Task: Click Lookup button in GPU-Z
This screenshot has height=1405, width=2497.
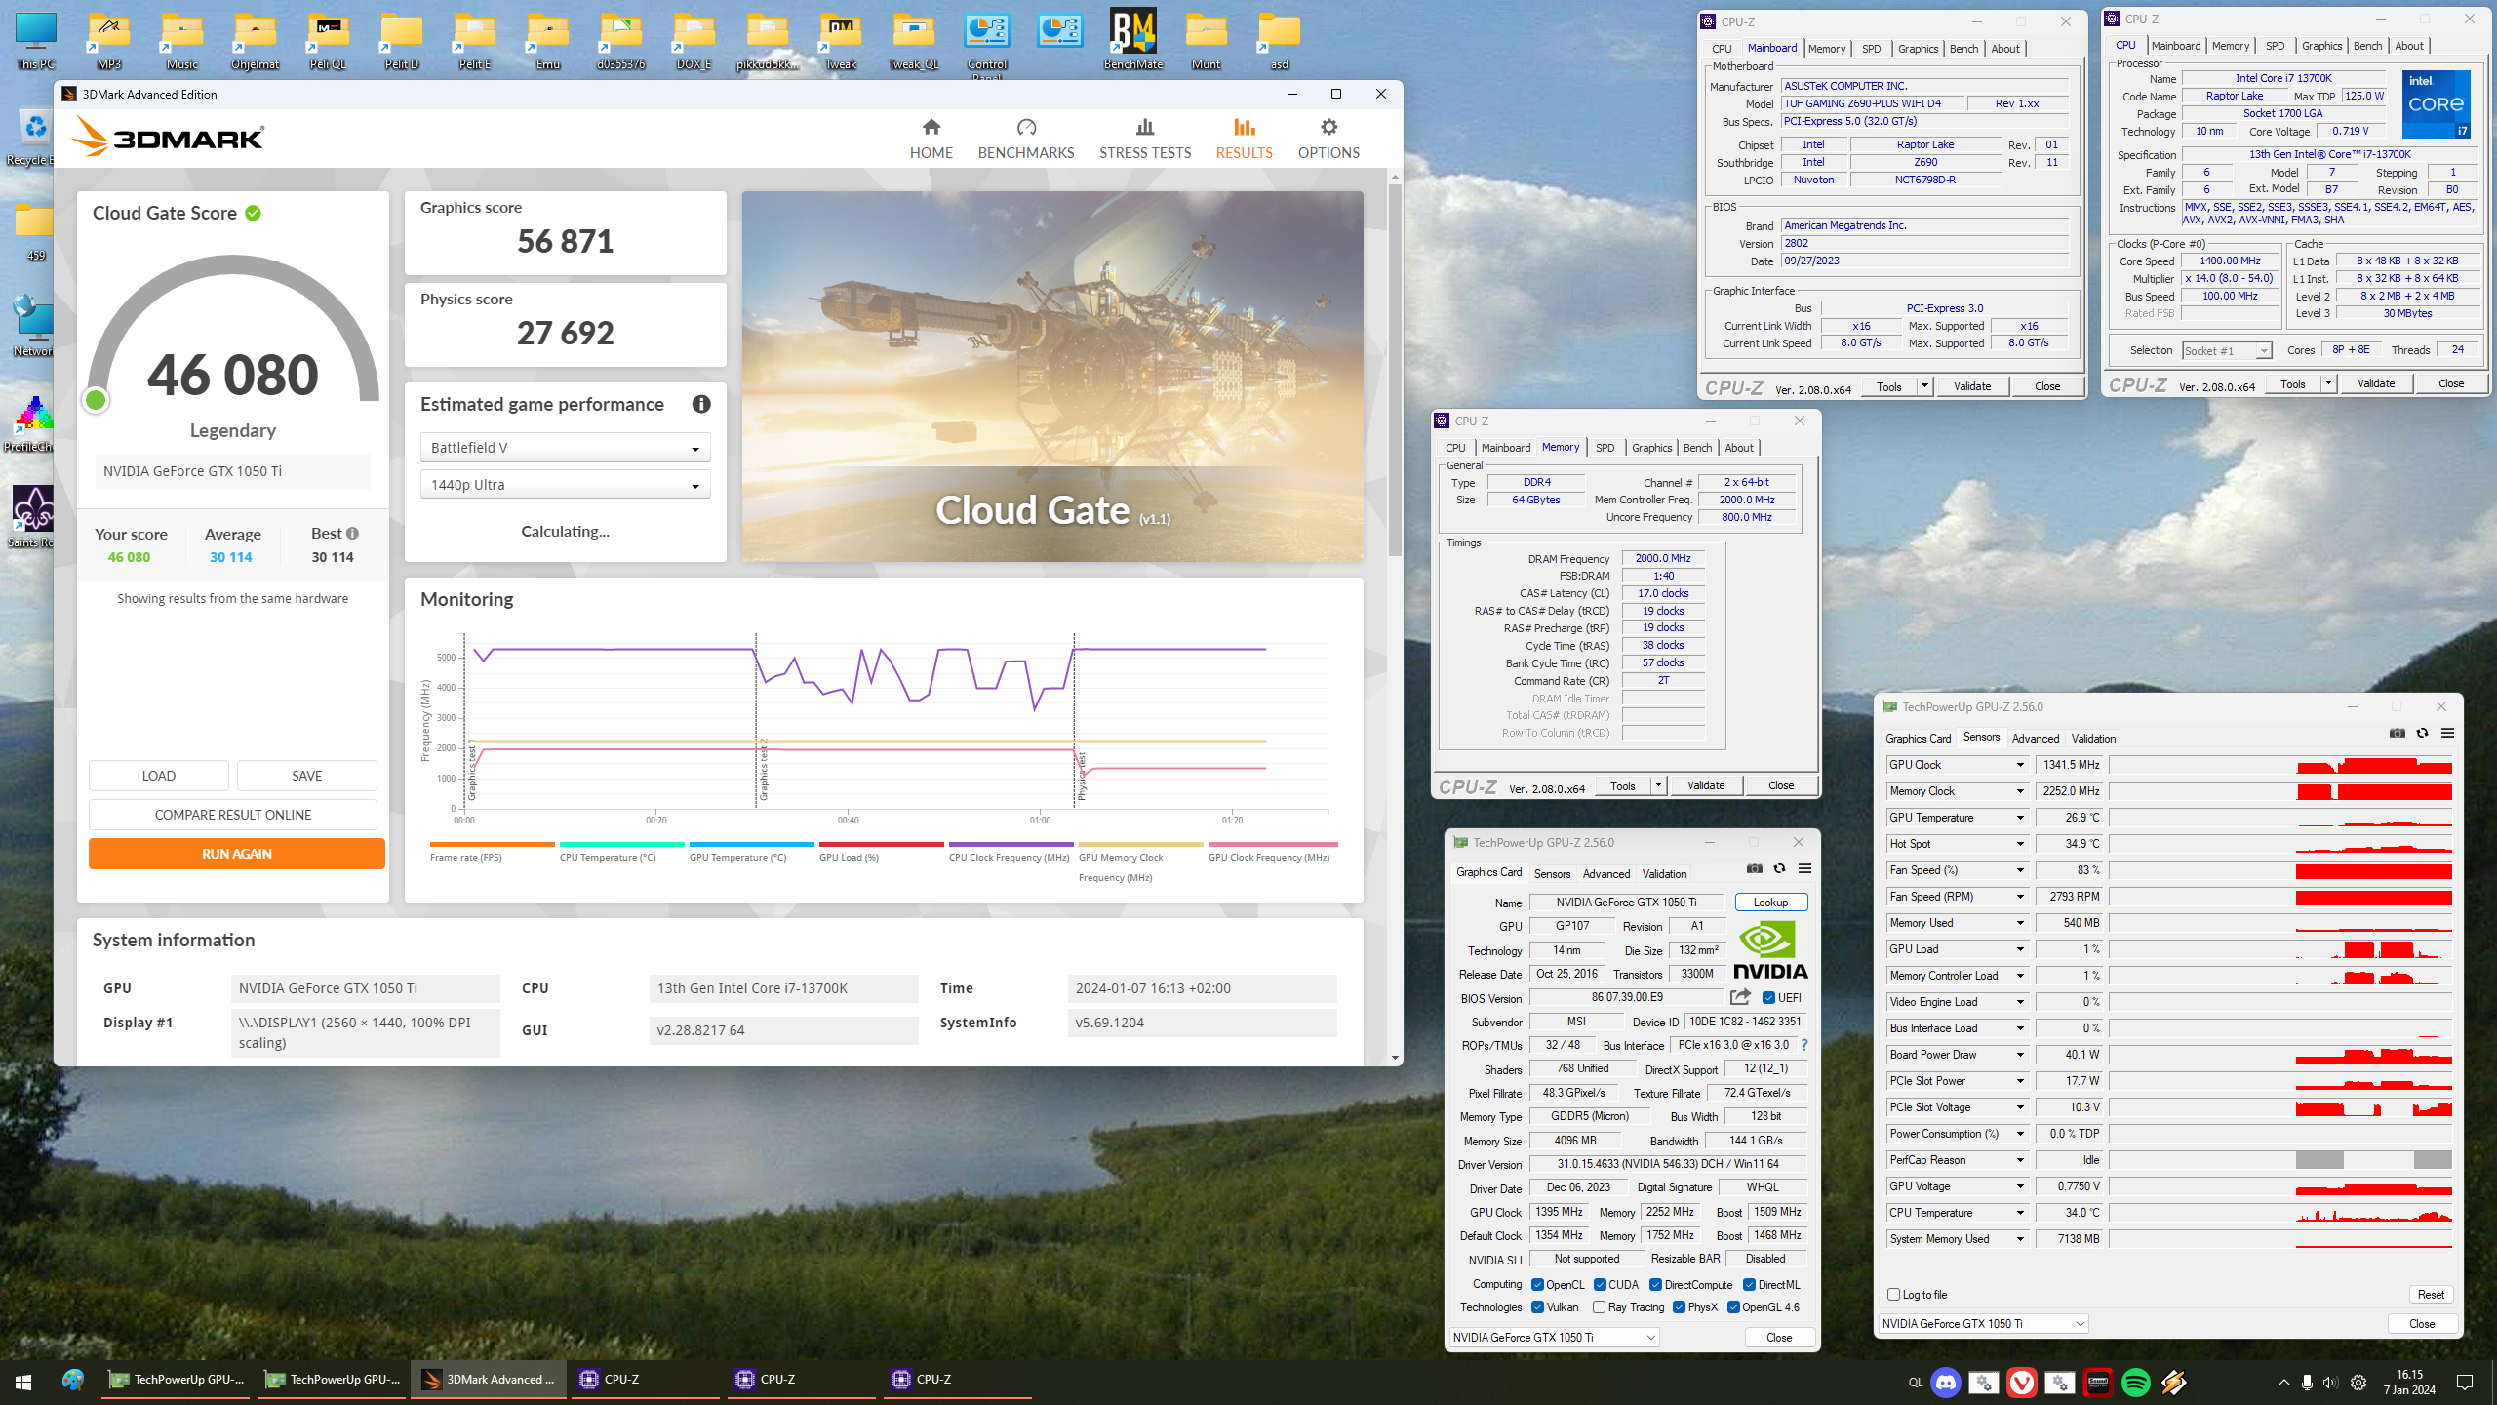Action: (1770, 903)
